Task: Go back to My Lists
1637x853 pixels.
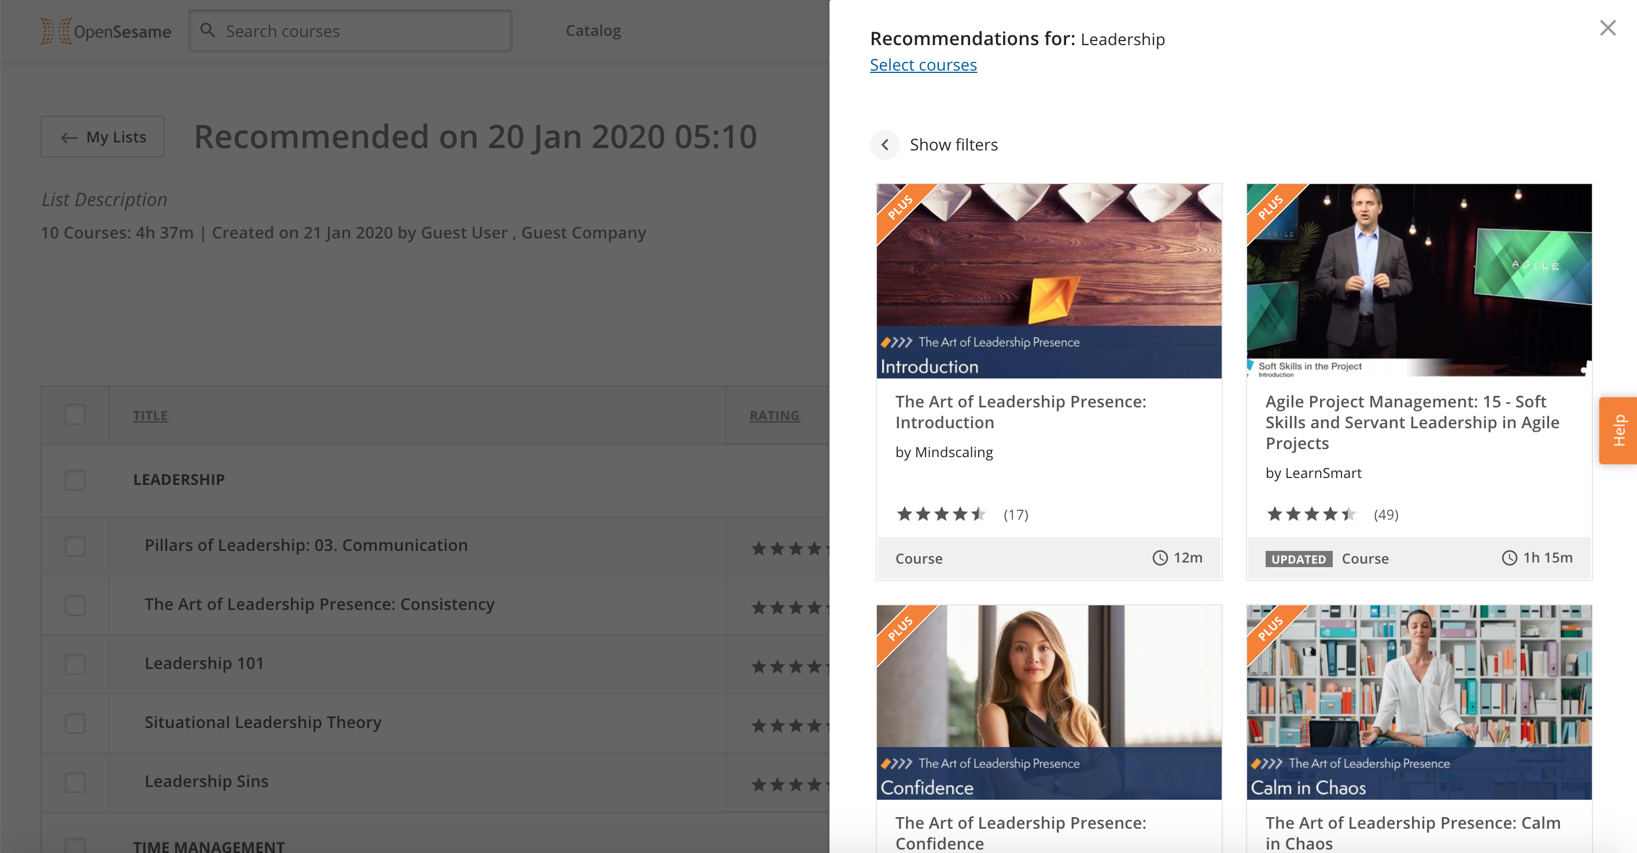Action: (102, 137)
